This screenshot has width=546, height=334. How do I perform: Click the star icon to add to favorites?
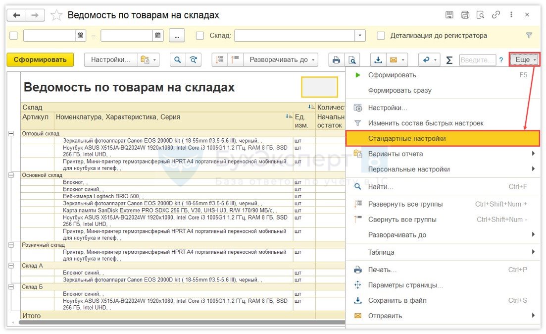pyautogui.click(x=56, y=16)
